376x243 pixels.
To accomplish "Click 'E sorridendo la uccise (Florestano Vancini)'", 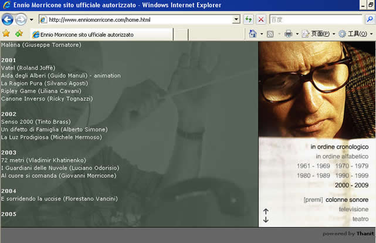I will [x=59, y=198].
